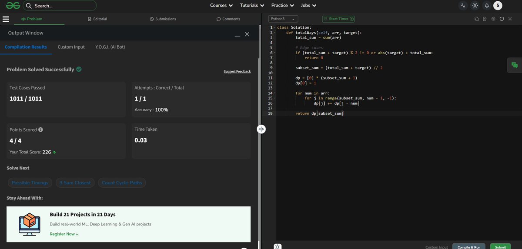Screen dimensions: 522x249
Task: Collapse code fold at line 14
Action: click(275, 93)
